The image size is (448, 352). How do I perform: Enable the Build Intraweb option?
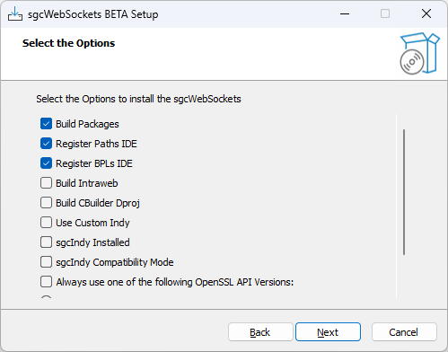[x=46, y=183]
